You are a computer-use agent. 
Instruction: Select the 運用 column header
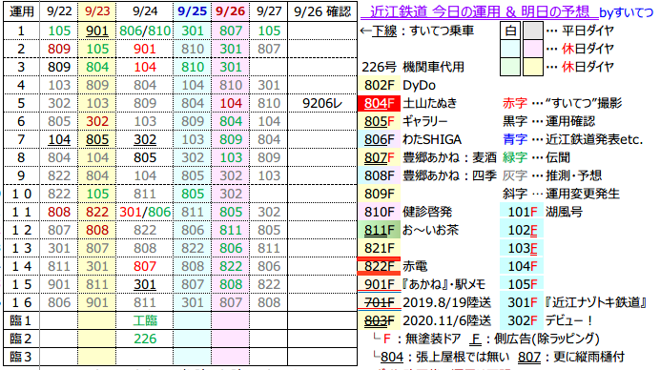[22, 11]
